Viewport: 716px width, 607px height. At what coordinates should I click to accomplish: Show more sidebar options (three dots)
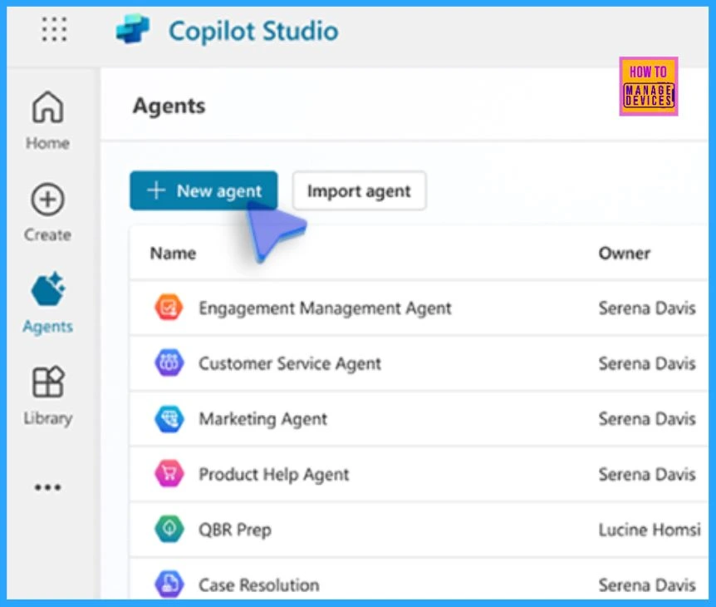point(47,487)
